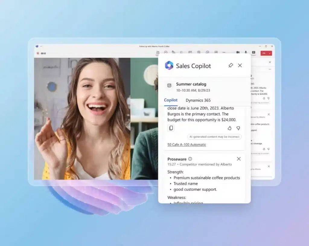
Task: Close the background side panel at its top
Action: tap(270, 62)
